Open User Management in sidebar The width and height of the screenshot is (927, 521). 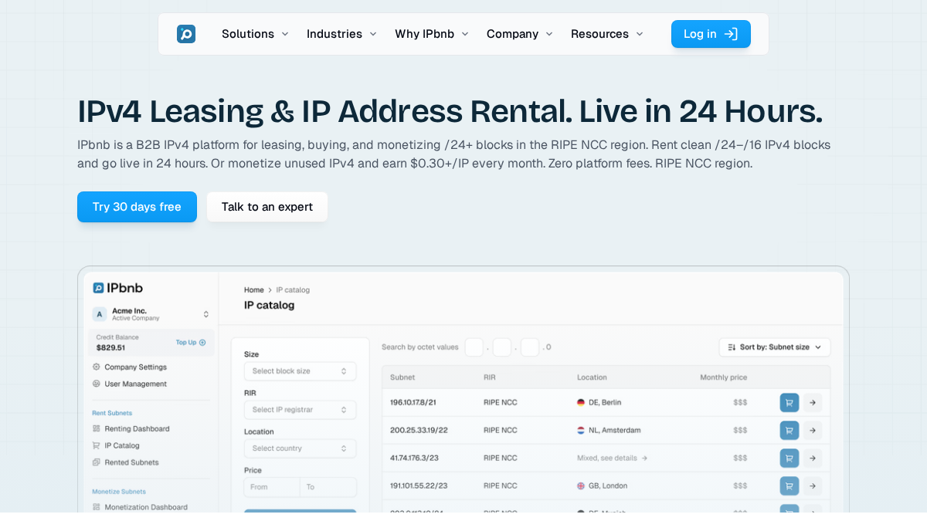[x=130, y=384]
